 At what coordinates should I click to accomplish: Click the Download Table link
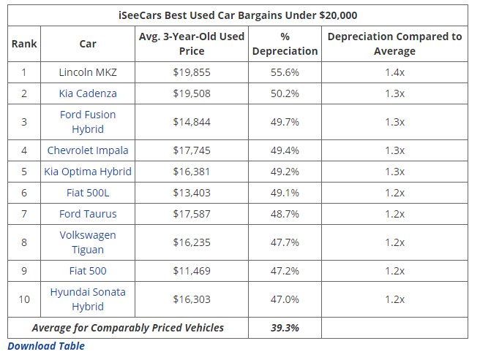click(46, 346)
